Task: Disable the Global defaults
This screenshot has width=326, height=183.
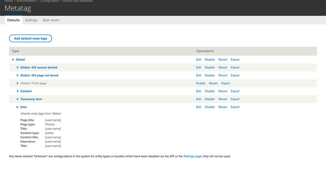Action: 209,59
